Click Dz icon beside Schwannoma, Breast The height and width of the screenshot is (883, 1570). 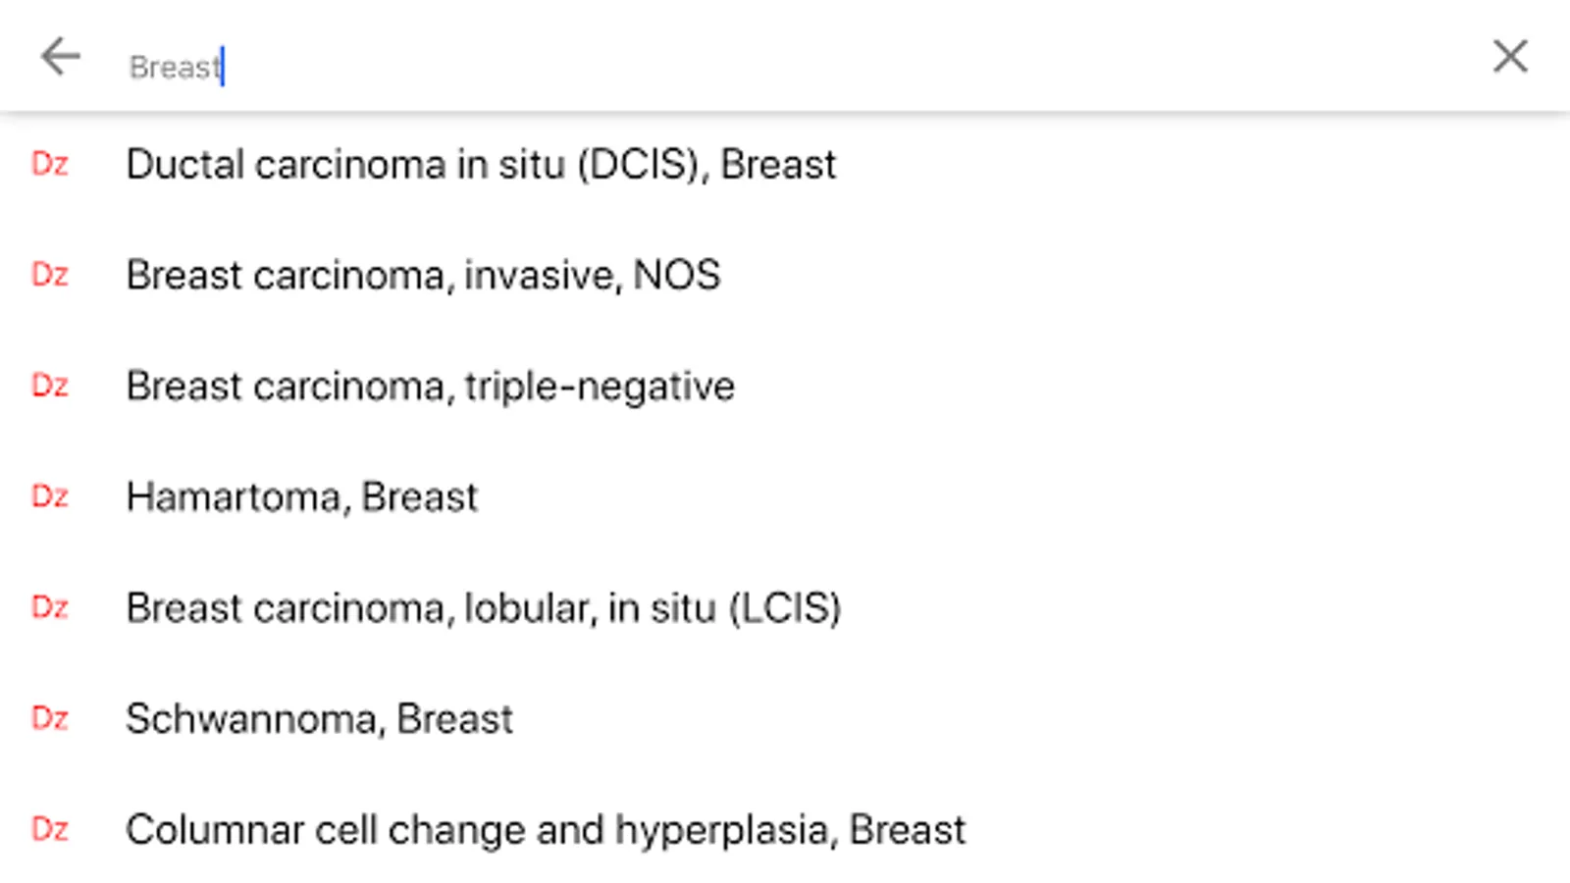click(x=50, y=718)
